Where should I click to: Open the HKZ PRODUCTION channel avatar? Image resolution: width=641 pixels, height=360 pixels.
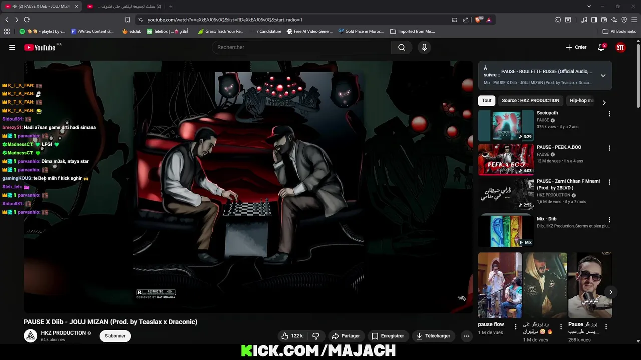[x=31, y=336]
